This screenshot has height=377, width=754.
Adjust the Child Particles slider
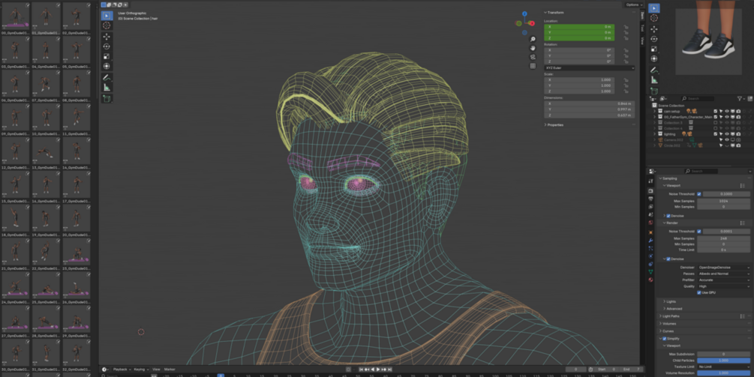724,361
